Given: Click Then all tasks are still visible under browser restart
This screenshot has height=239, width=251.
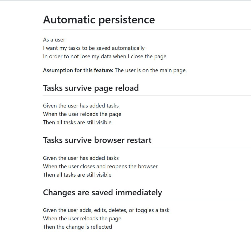Looking at the screenshot, I should pos(77,175).
